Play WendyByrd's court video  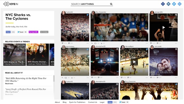134,62
